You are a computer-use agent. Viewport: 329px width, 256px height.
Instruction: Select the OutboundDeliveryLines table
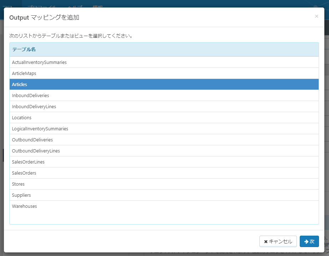point(164,151)
